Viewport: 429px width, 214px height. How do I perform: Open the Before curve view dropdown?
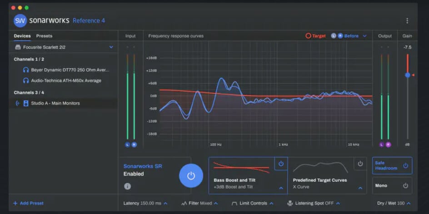pyautogui.click(x=364, y=36)
